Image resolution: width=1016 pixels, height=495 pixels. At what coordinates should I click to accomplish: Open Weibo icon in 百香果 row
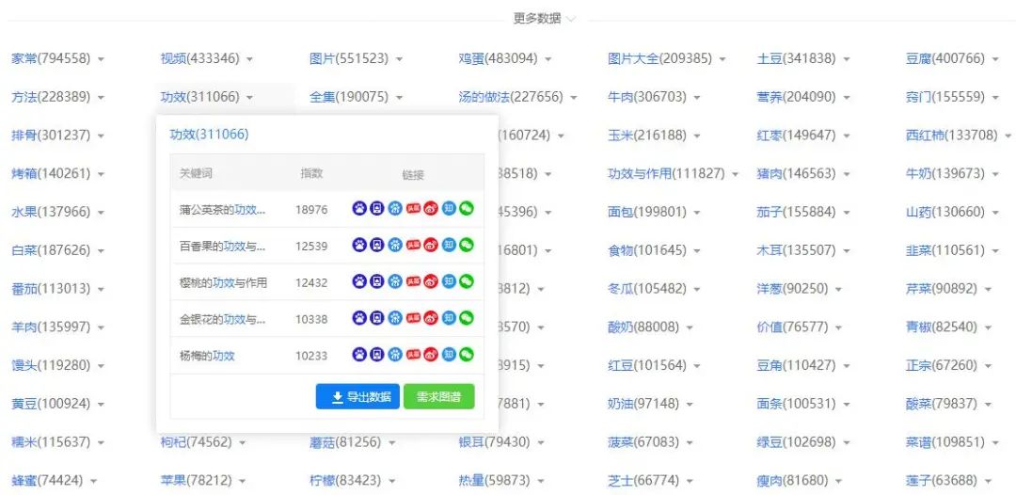[431, 245]
